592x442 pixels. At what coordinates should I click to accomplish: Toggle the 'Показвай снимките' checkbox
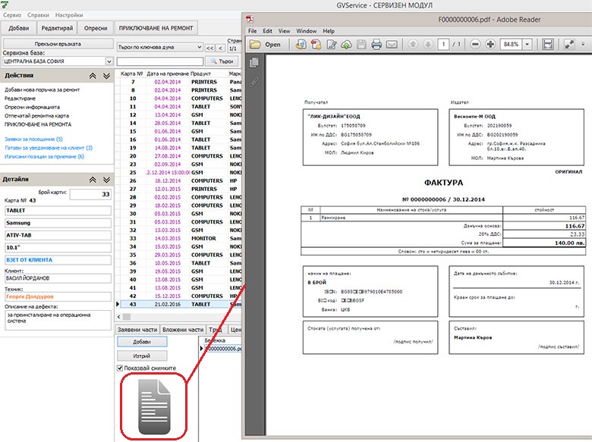[x=120, y=368]
